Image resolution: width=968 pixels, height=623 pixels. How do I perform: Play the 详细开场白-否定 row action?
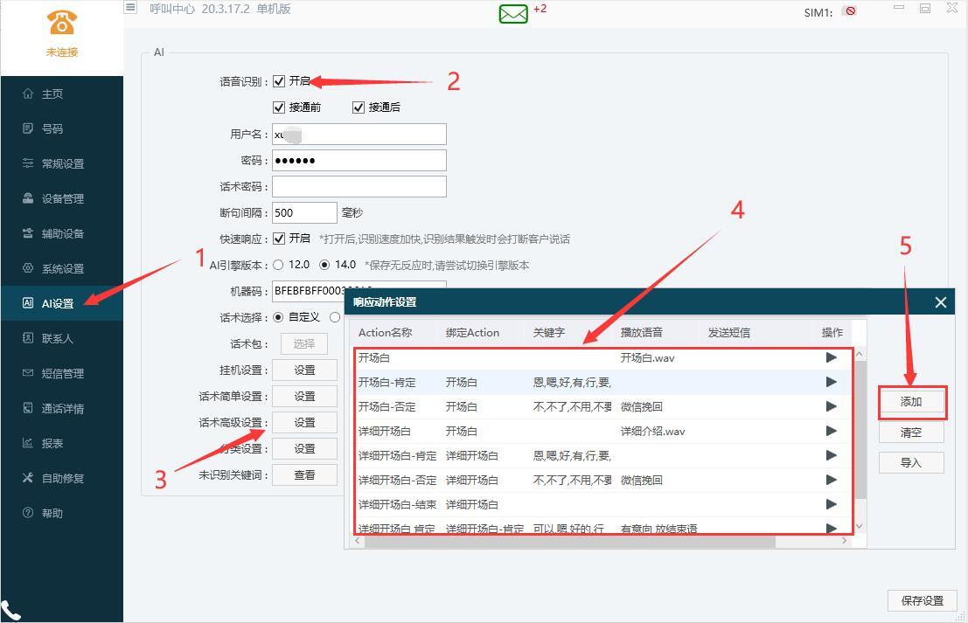(x=831, y=480)
